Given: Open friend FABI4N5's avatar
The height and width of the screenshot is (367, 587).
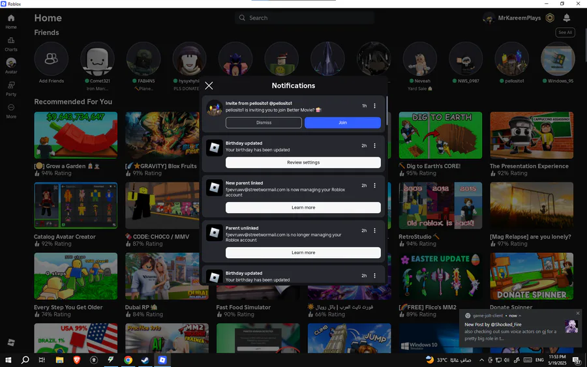Looking at the screenshot, I should pyautogui.click(x=143, y=59).
